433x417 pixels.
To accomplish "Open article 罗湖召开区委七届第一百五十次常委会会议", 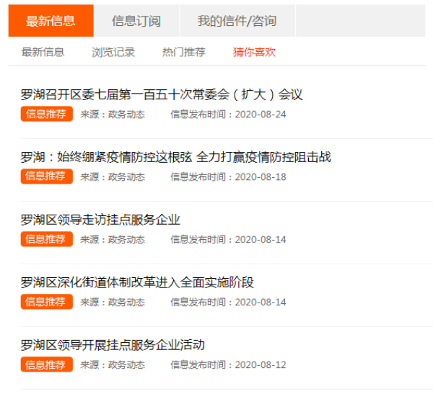I will point(162,94).
